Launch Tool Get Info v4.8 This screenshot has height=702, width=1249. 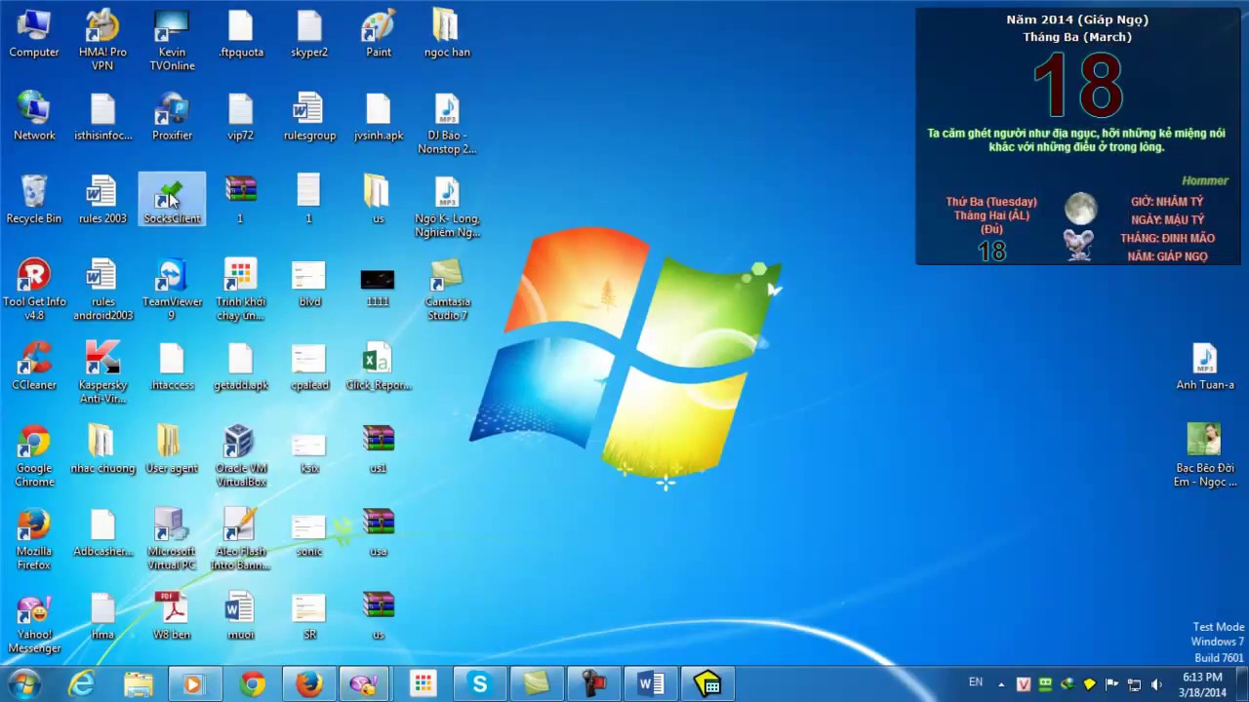click(34, 290)
